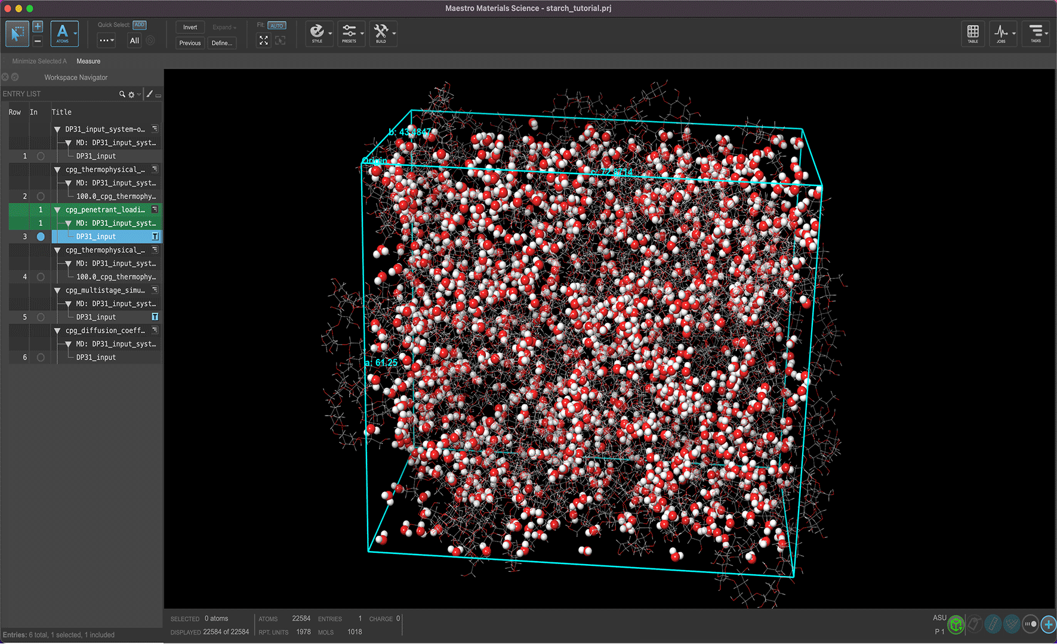Toggle Fit AUTO mode
Viewport: 1057px width, 644px height.
coord(276,26)
